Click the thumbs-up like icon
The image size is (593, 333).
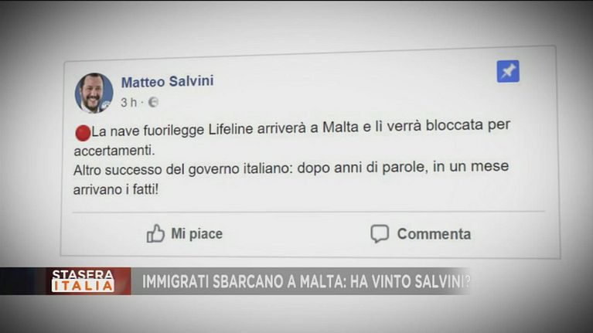(x=155, y=233)
